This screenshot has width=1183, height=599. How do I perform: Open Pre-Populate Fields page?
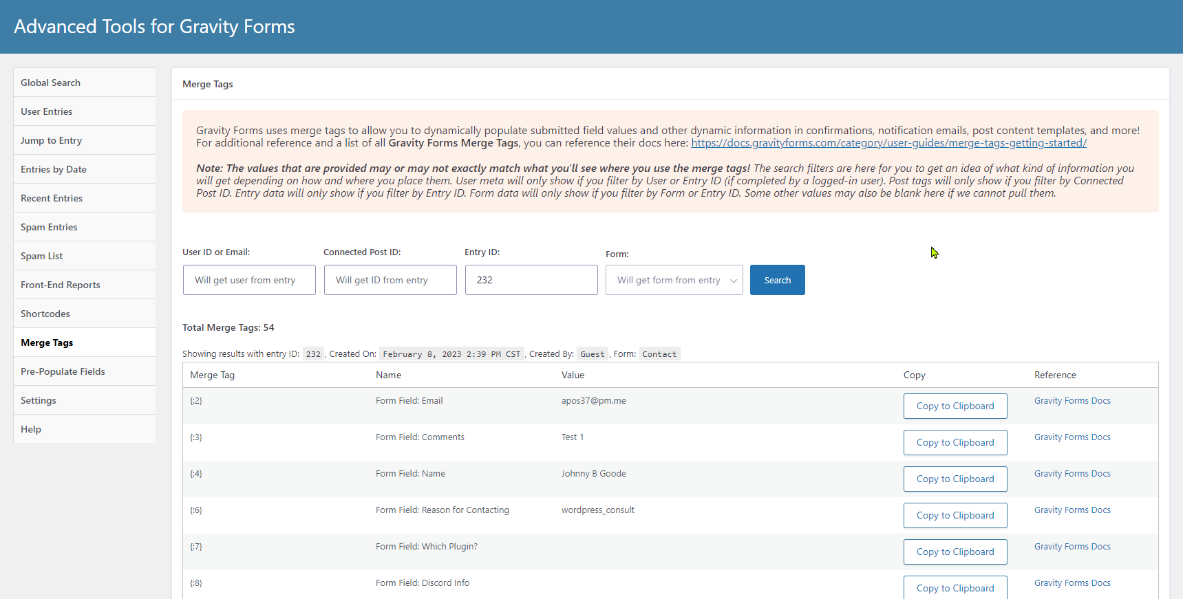tap(84, 371)
